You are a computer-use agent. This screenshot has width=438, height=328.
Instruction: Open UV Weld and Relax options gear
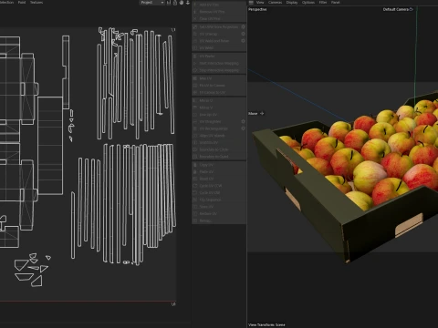pyautogui.click(x=243, y=41)
